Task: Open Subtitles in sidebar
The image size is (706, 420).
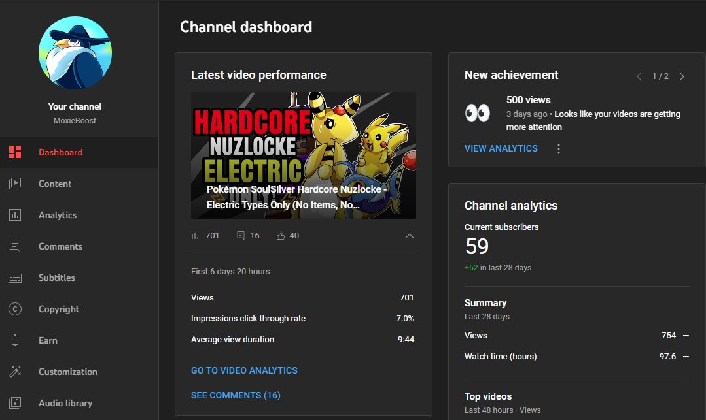Action: click(x=79, y=278)
